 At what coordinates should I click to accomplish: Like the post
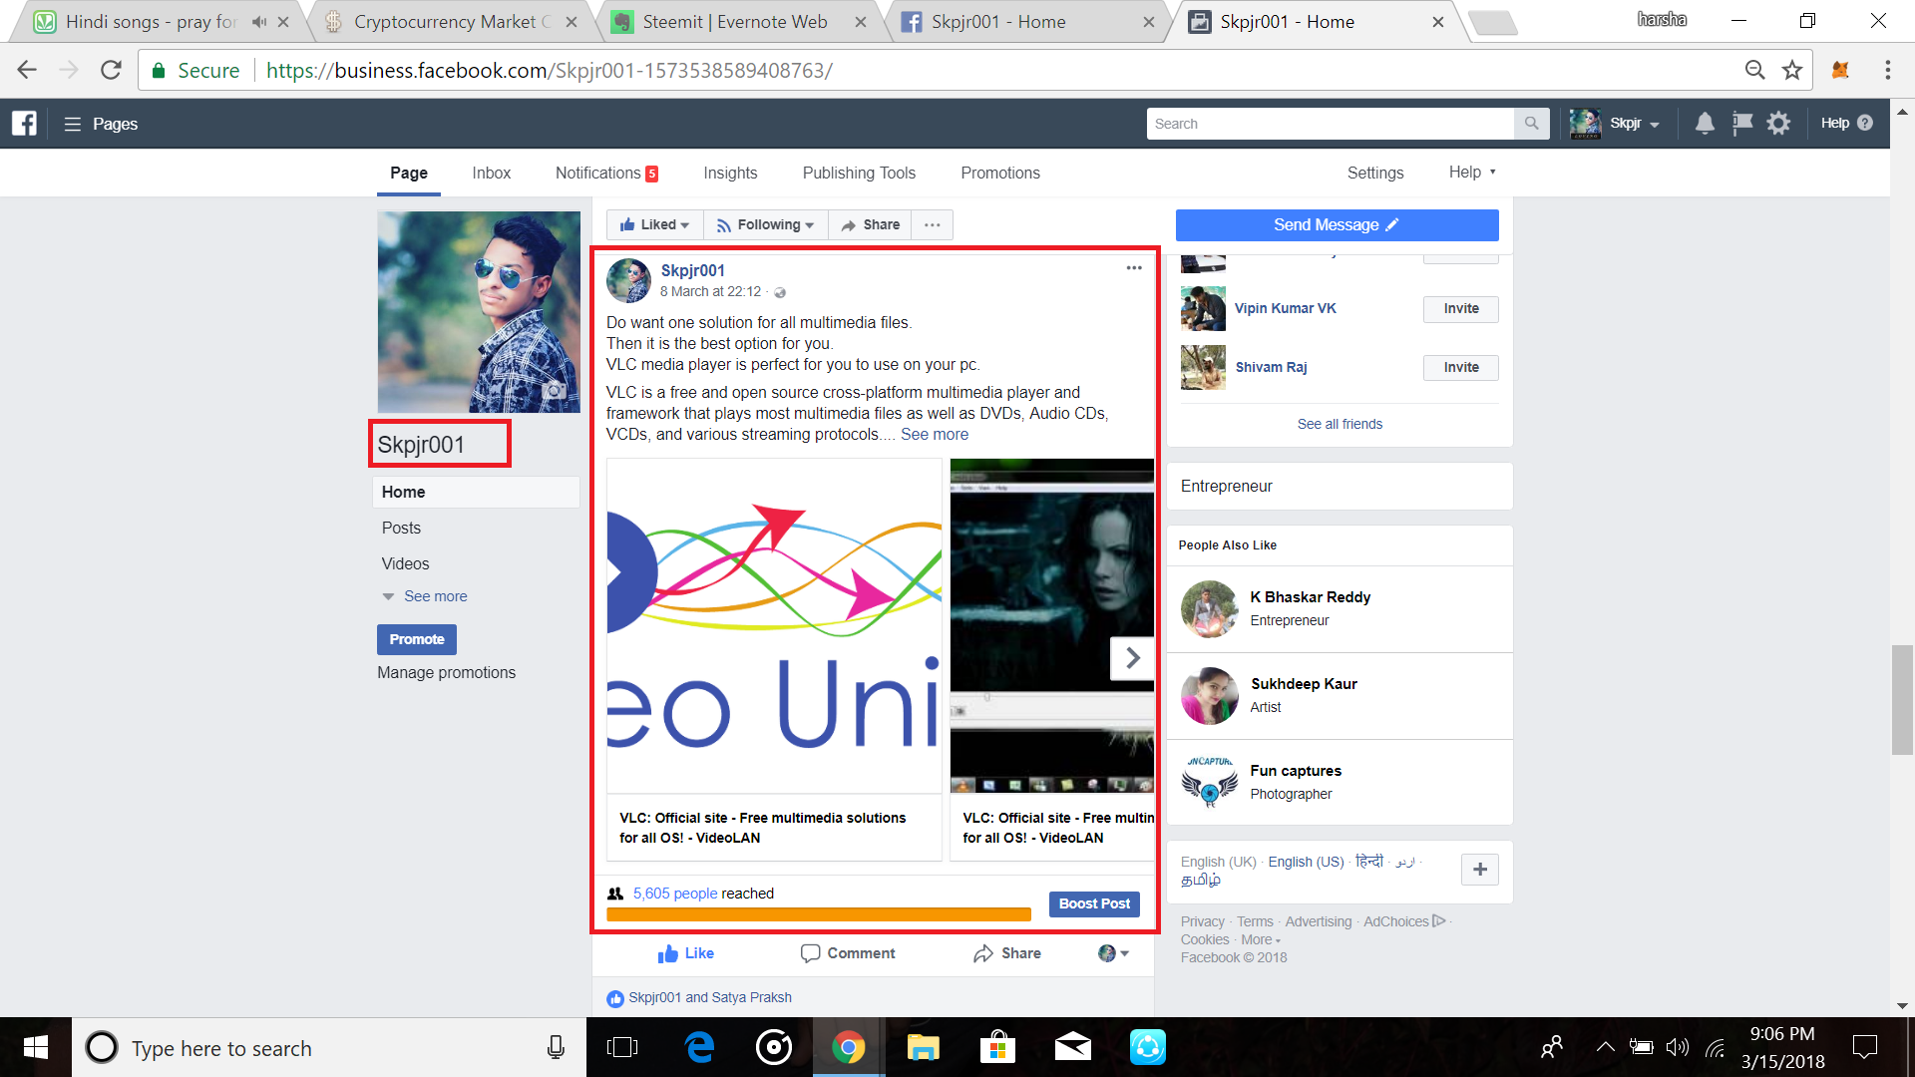coord(686,954)
